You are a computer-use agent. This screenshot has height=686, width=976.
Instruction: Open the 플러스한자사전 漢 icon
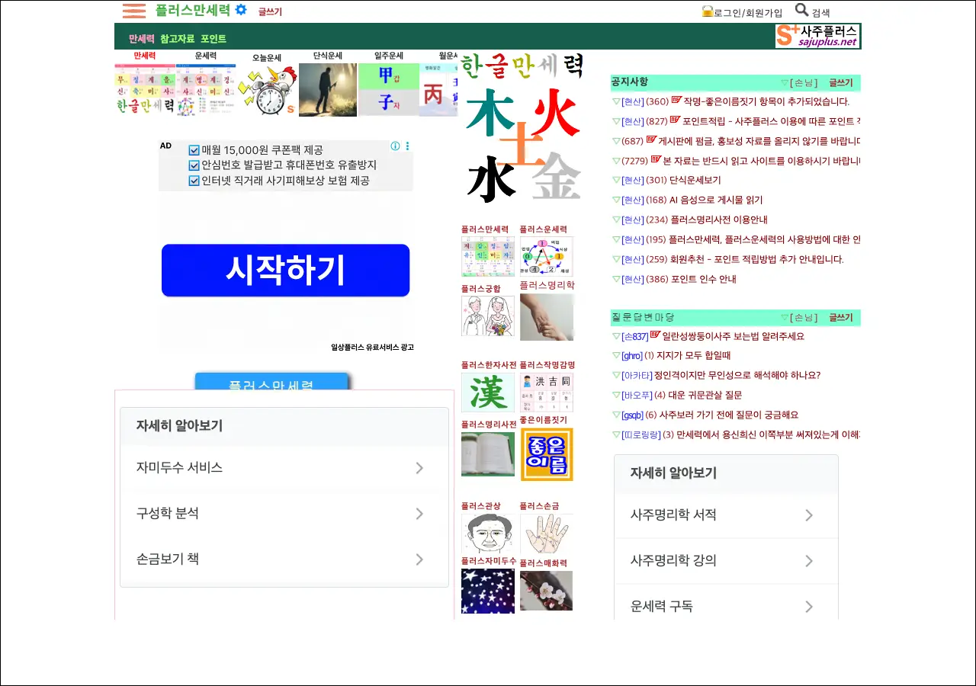point(487,392)
